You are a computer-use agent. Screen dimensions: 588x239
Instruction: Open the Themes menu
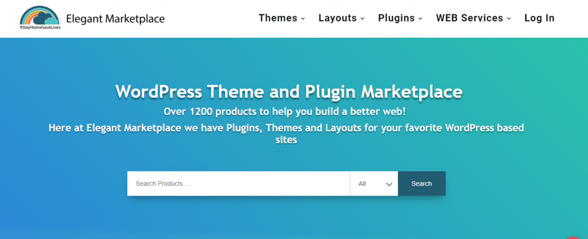pyautogui.click(x=278, y=18)
